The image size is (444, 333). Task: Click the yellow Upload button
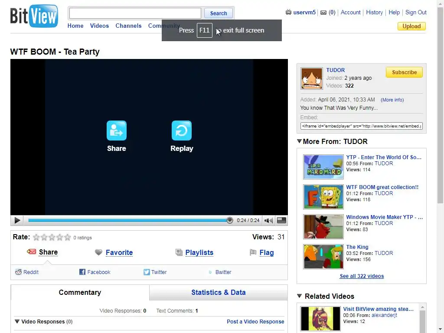point(411,26)
